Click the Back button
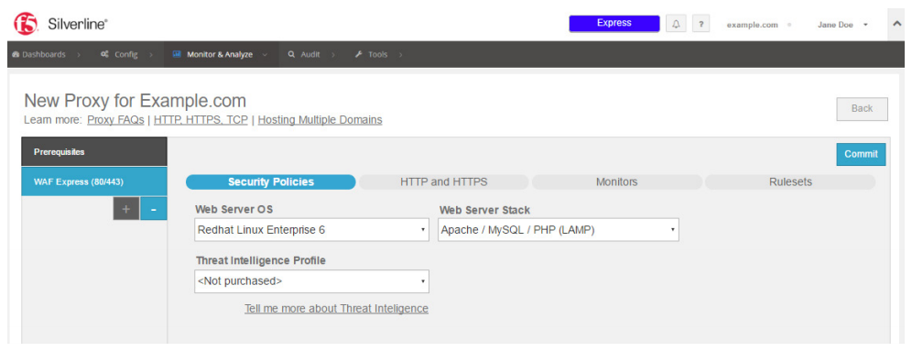The width and height of the screenshot is (912, 351). [862, 109]
